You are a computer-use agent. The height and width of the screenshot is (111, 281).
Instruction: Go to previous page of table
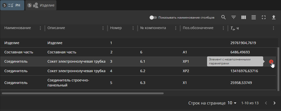266,103
